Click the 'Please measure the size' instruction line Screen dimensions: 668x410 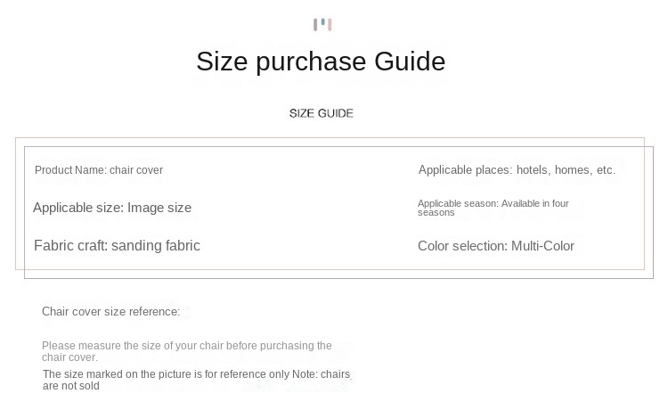[186, 346]
